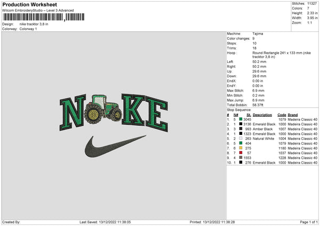Viewport: 320px width, 226px height.
Task: Click the 'N#' column header
Action: coord(236,115)
